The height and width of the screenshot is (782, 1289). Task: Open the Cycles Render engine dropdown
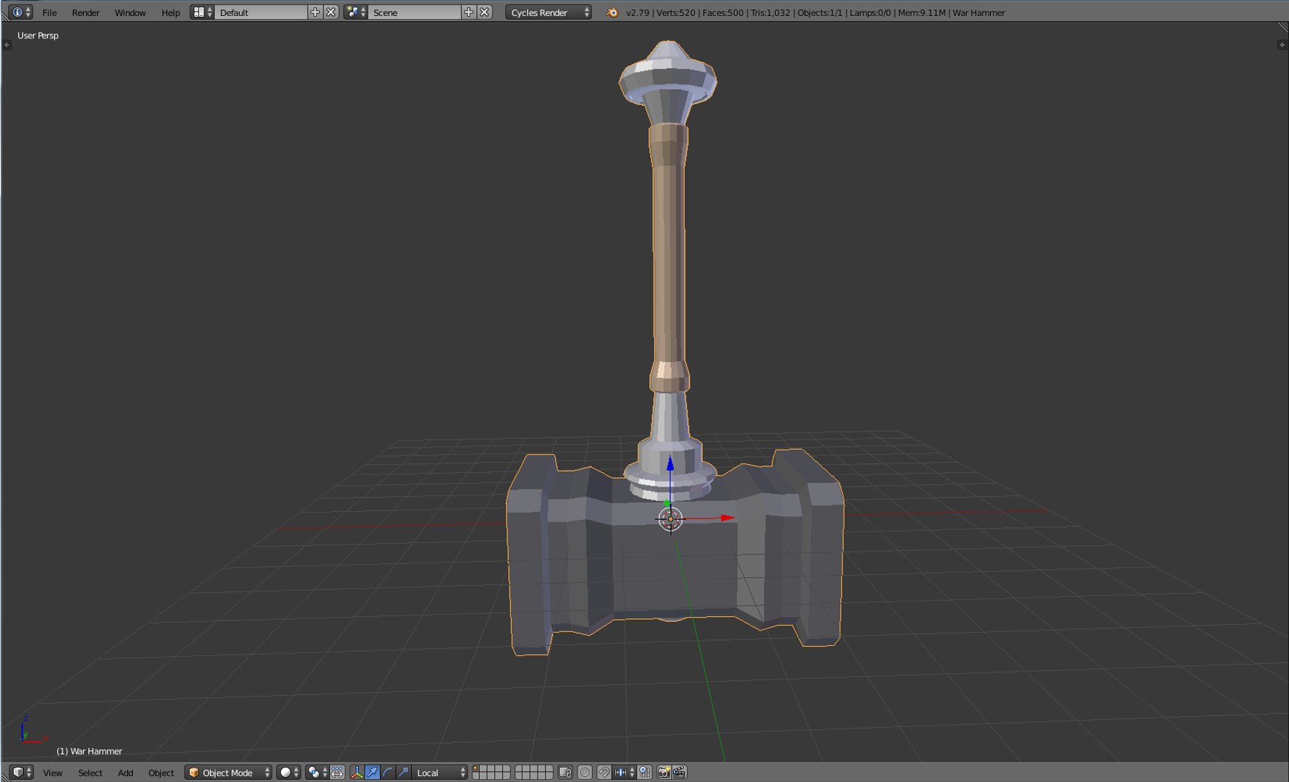coord(549,12)
